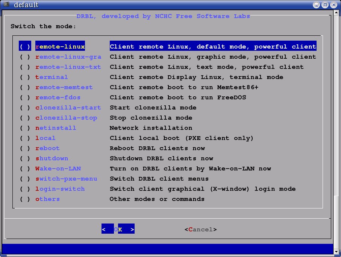Select the remote-linux radio button

click(x=25, y=47)
